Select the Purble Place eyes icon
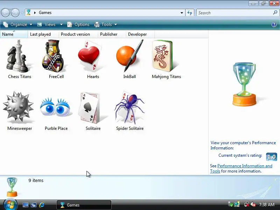This screenshot has height=210, width=280. pos(55,107)
